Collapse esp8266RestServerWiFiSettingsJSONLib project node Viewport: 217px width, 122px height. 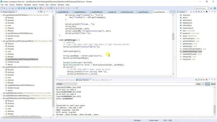click(x=2, y=98)
